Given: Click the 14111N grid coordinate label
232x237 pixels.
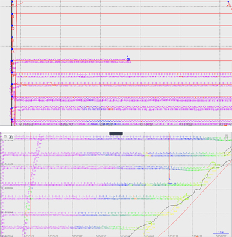Looking at the screenshot, I should (x=7, y=164).
